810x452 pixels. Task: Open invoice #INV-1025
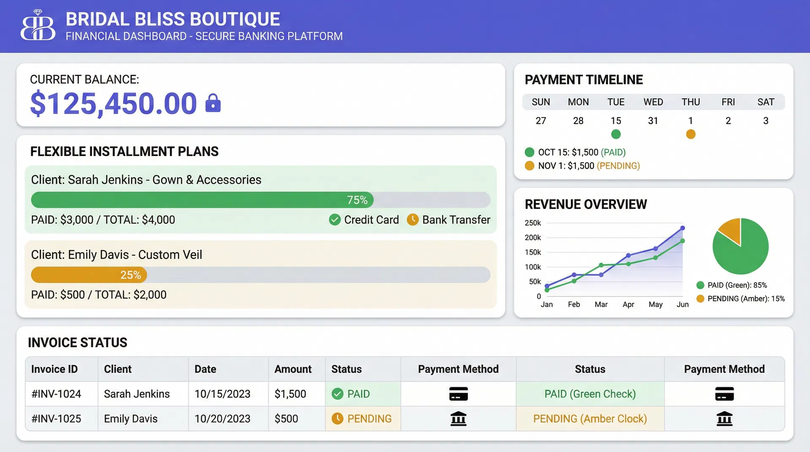pyautogui.click(x=57, y=419)
